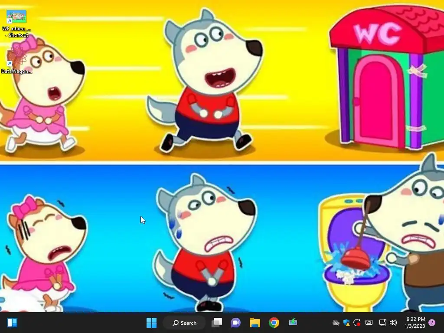Click the taskbar Search box
This screenshot has height=333, width=444.
point(185,323)
